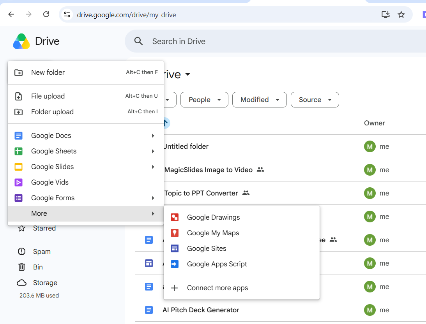Screen dimensions: 426x324
Task: Click shared people icon beside Topic to PPT Converter
Action: tap(246, 193)
